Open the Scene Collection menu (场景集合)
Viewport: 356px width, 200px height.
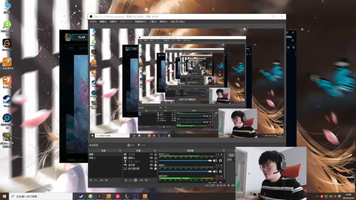[x=141, y=21]
